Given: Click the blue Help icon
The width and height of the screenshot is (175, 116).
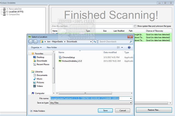Looking at the screenshot, I should click(129, 47).
